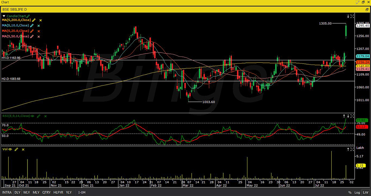Click the 1295.40 current price tag
Screen dimensions: 371x196
pyautogui.click(x=362, y=26)
